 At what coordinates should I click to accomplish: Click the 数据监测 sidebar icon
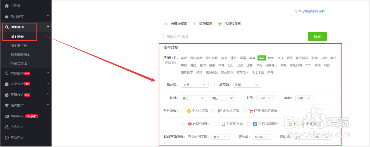coord(7,73)
